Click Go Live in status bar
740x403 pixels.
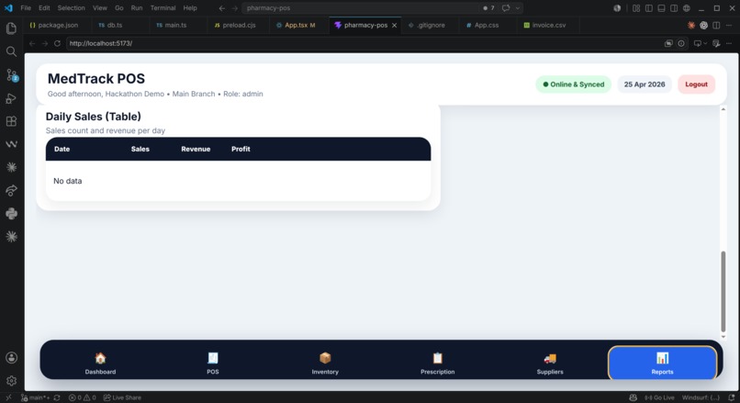click(660, 397)
